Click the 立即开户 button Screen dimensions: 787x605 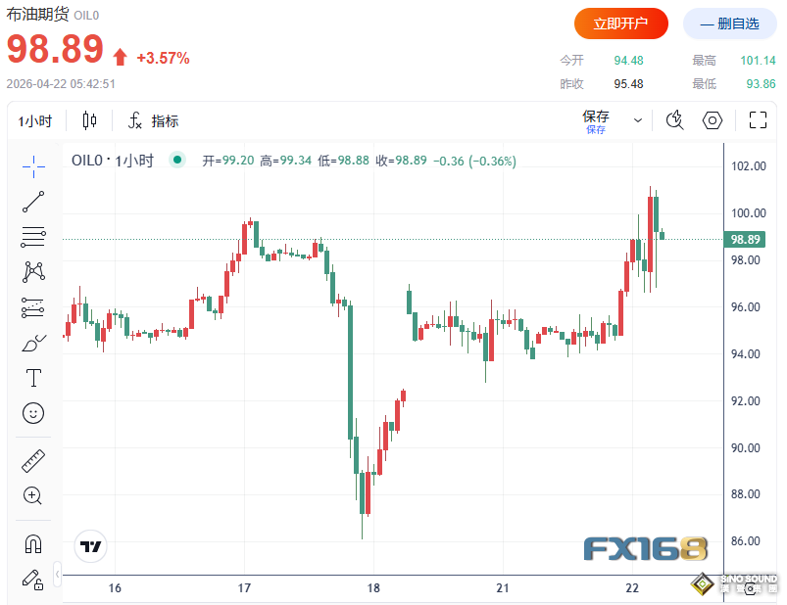621,23
